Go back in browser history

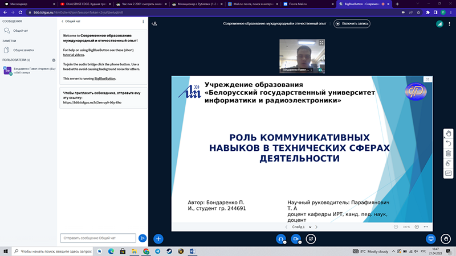[5, 13]
